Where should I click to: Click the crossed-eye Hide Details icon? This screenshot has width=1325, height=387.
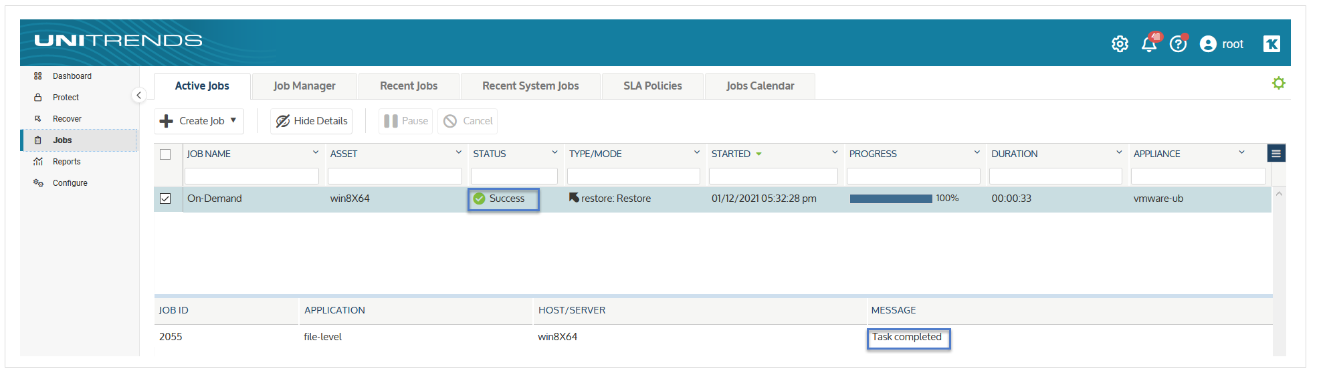click(x=283, y=121)
